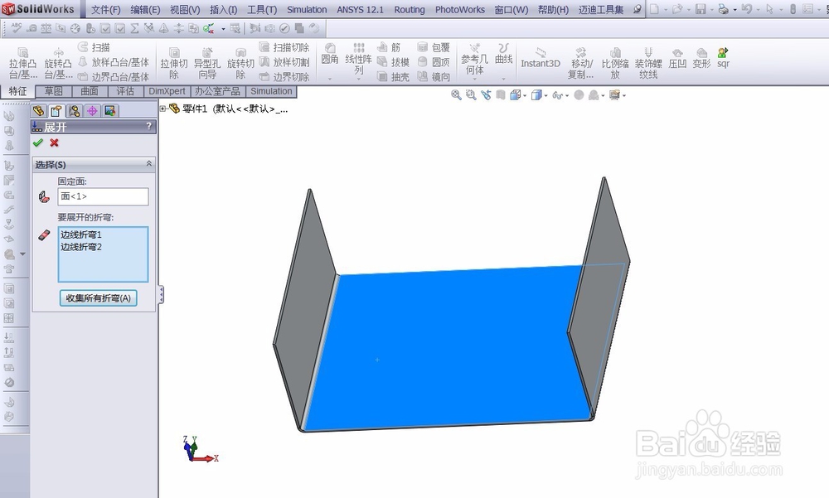Click the 边界切除 tool
The width and height of the screenshot is (829, 498).
pyautogui.click(x=284, y=77)
